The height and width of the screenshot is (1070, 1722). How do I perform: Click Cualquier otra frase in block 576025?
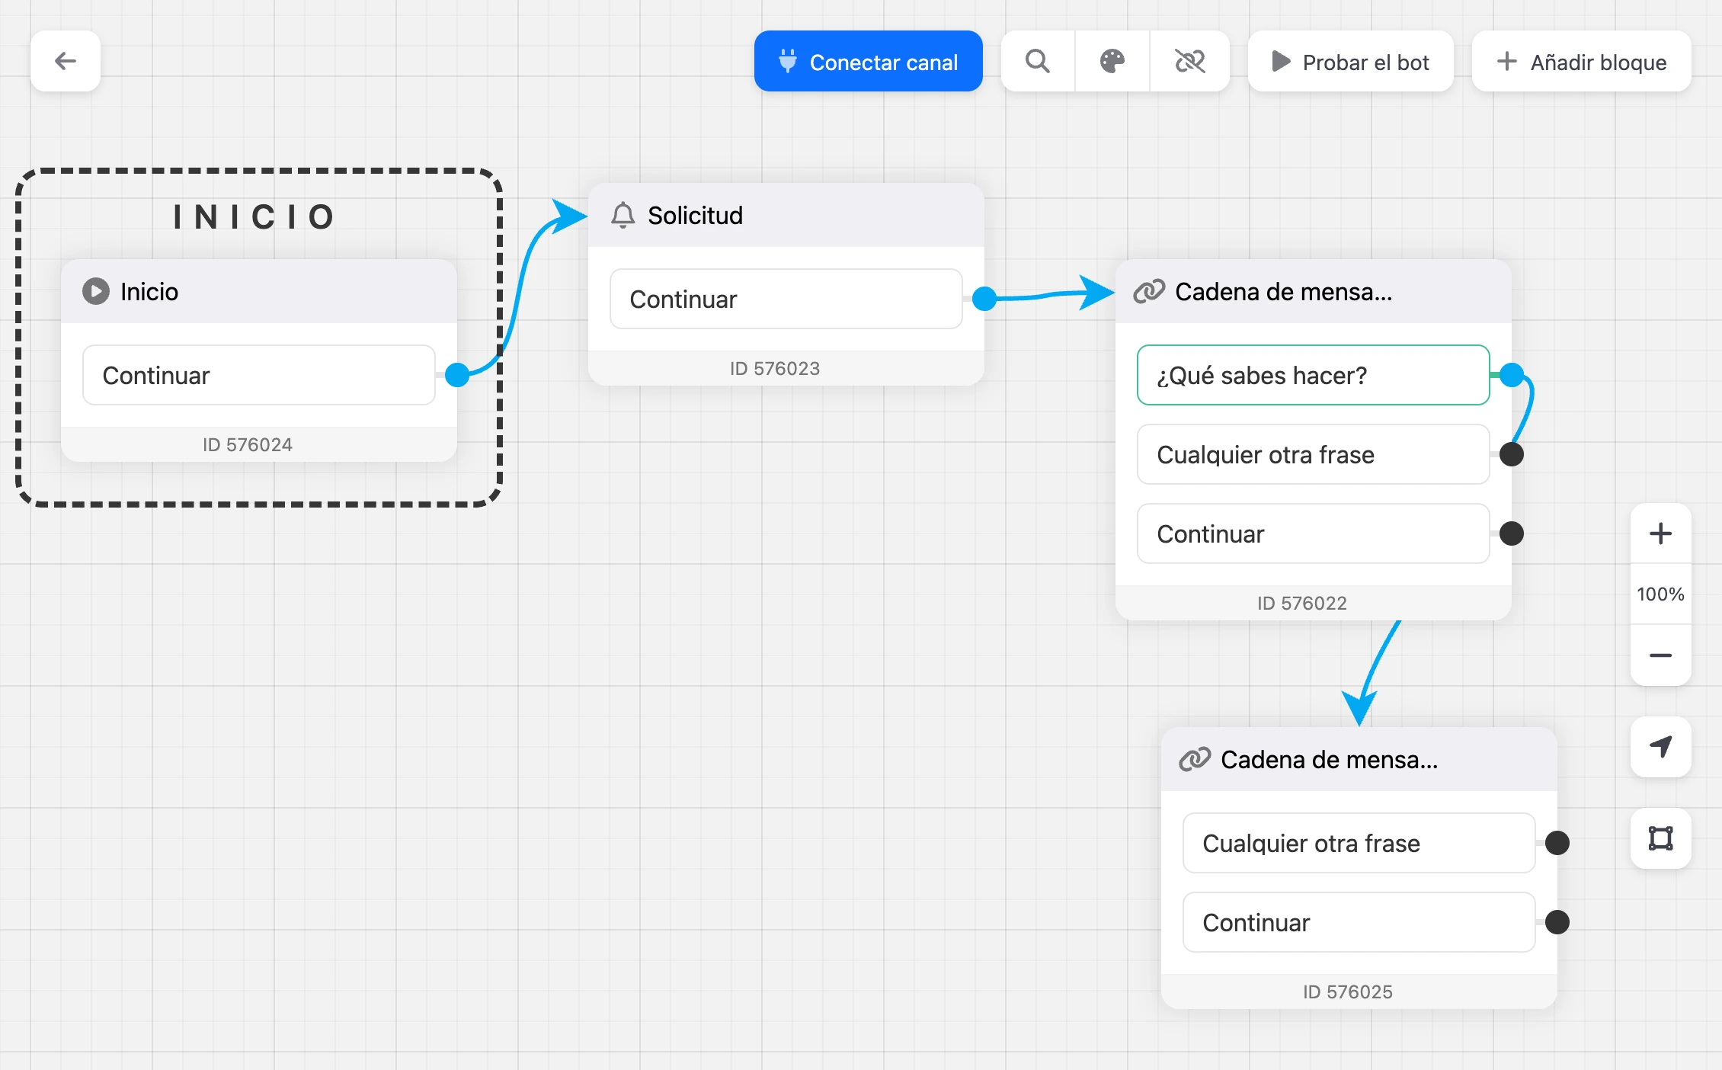(x=1359, y=843)
